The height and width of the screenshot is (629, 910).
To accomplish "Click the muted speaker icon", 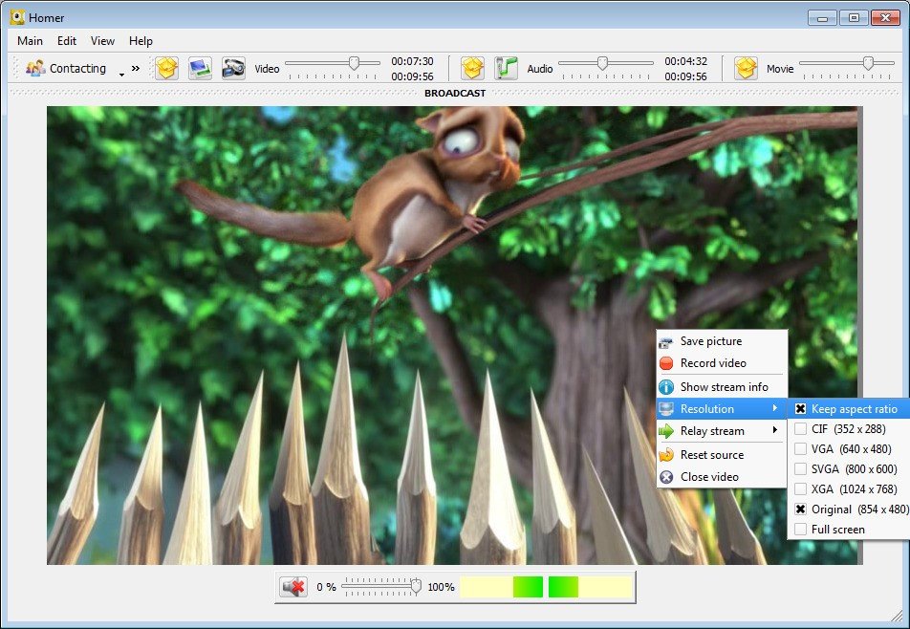I will 293,587.
